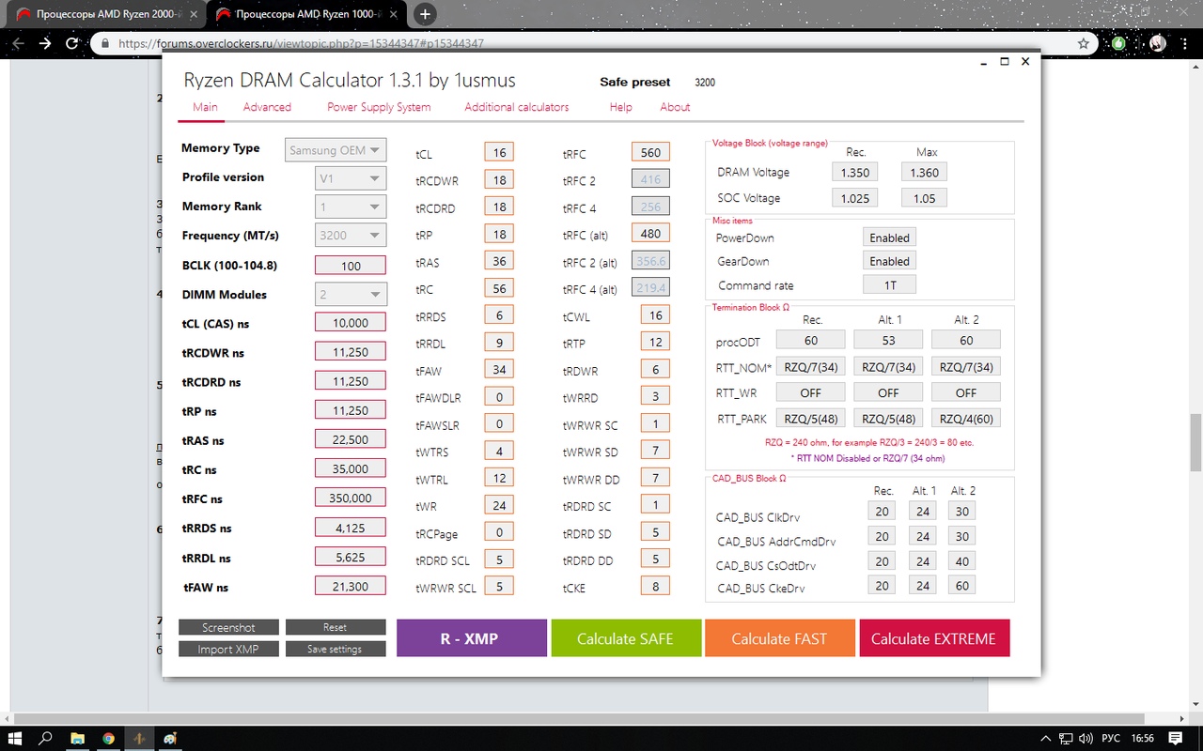Select RTT_PARK Alt. 2 value RZQ/4(60)

pyautogui.click(x=966, y=419)
